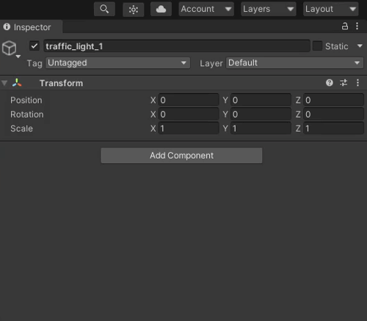
Task: Click the Scale Y field
Action: 261,129
